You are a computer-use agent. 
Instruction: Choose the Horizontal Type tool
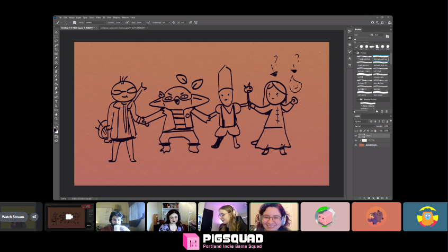(x=56, y=101)
